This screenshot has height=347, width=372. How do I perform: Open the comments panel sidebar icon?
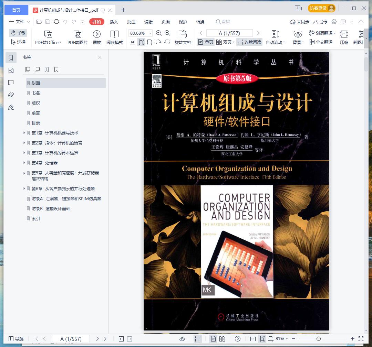point(11,83)
